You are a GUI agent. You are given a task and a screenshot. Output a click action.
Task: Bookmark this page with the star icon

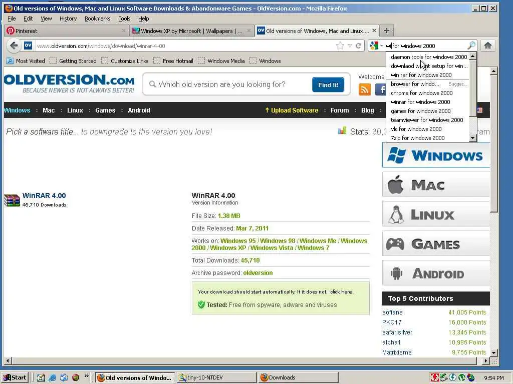pyautogui.click(x=340, y=45)
